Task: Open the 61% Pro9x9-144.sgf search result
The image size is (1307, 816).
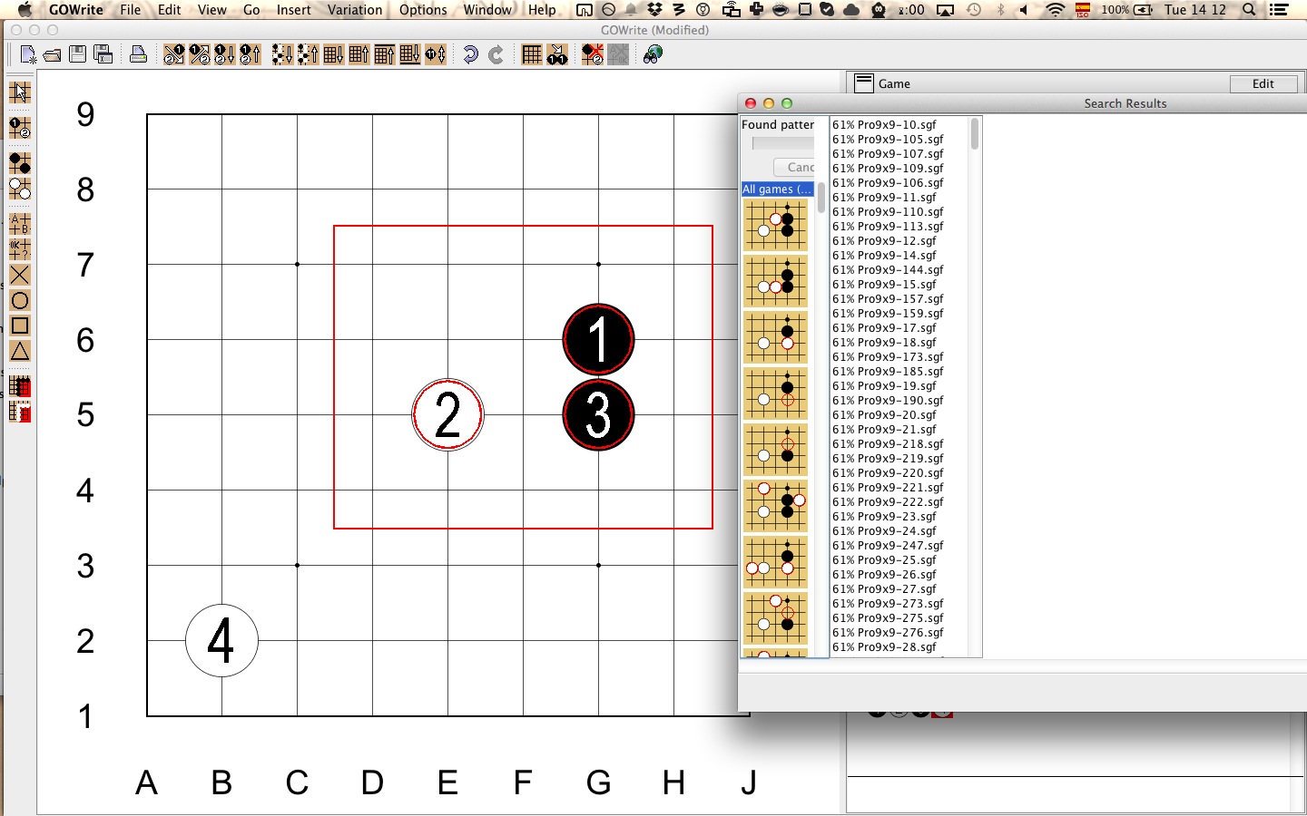Action: [887, 269]
